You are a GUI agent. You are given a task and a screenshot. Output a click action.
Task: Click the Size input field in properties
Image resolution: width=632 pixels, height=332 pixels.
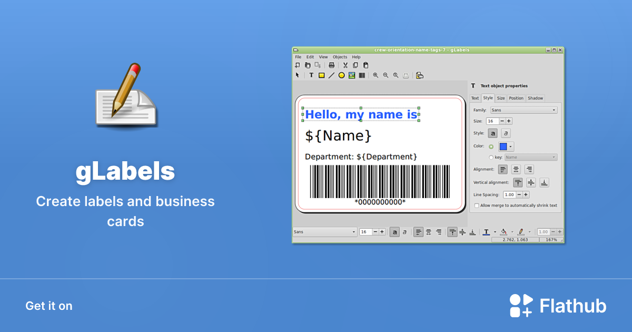(492, 121)
